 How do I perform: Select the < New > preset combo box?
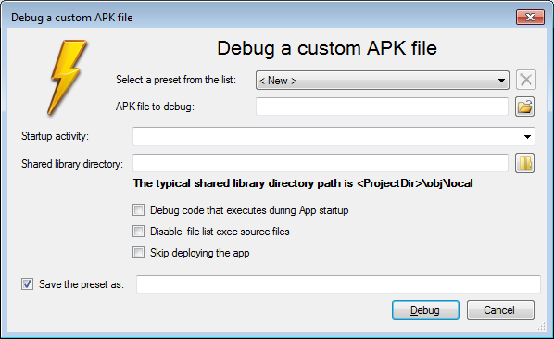(x=383, y=81)
